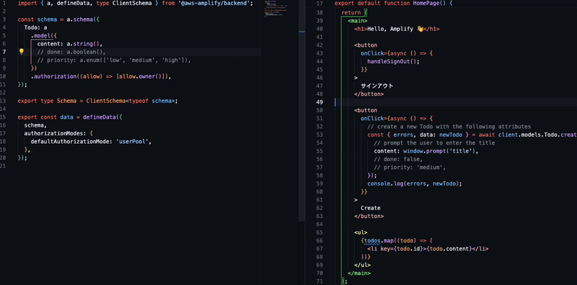Click the underlined 'todos' identifier on line 66
The height and width of the screenshot is (285, 577).
point(372,240)
